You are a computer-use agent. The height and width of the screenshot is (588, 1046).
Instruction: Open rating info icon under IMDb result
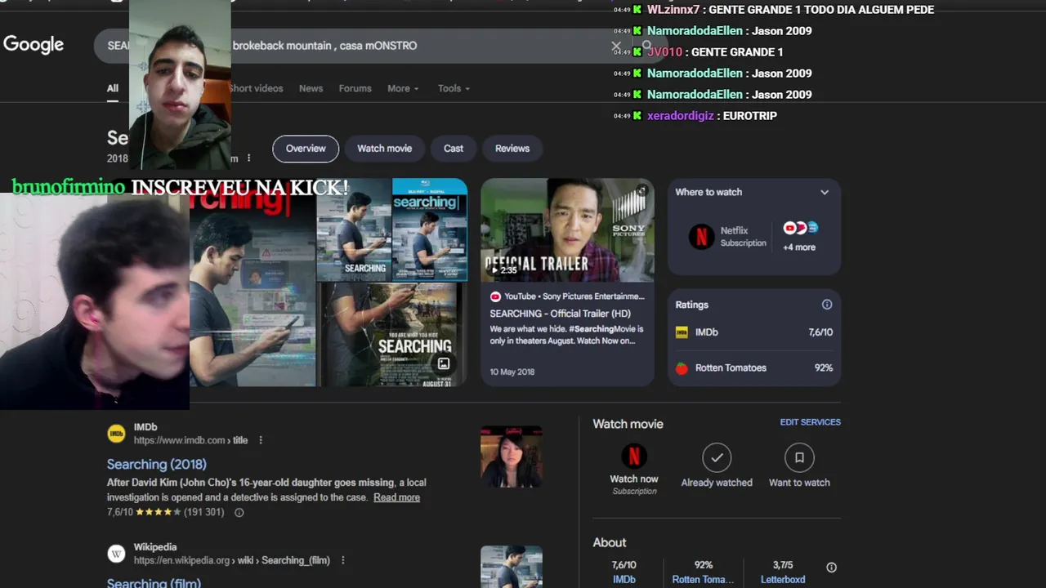coord(239,513)
